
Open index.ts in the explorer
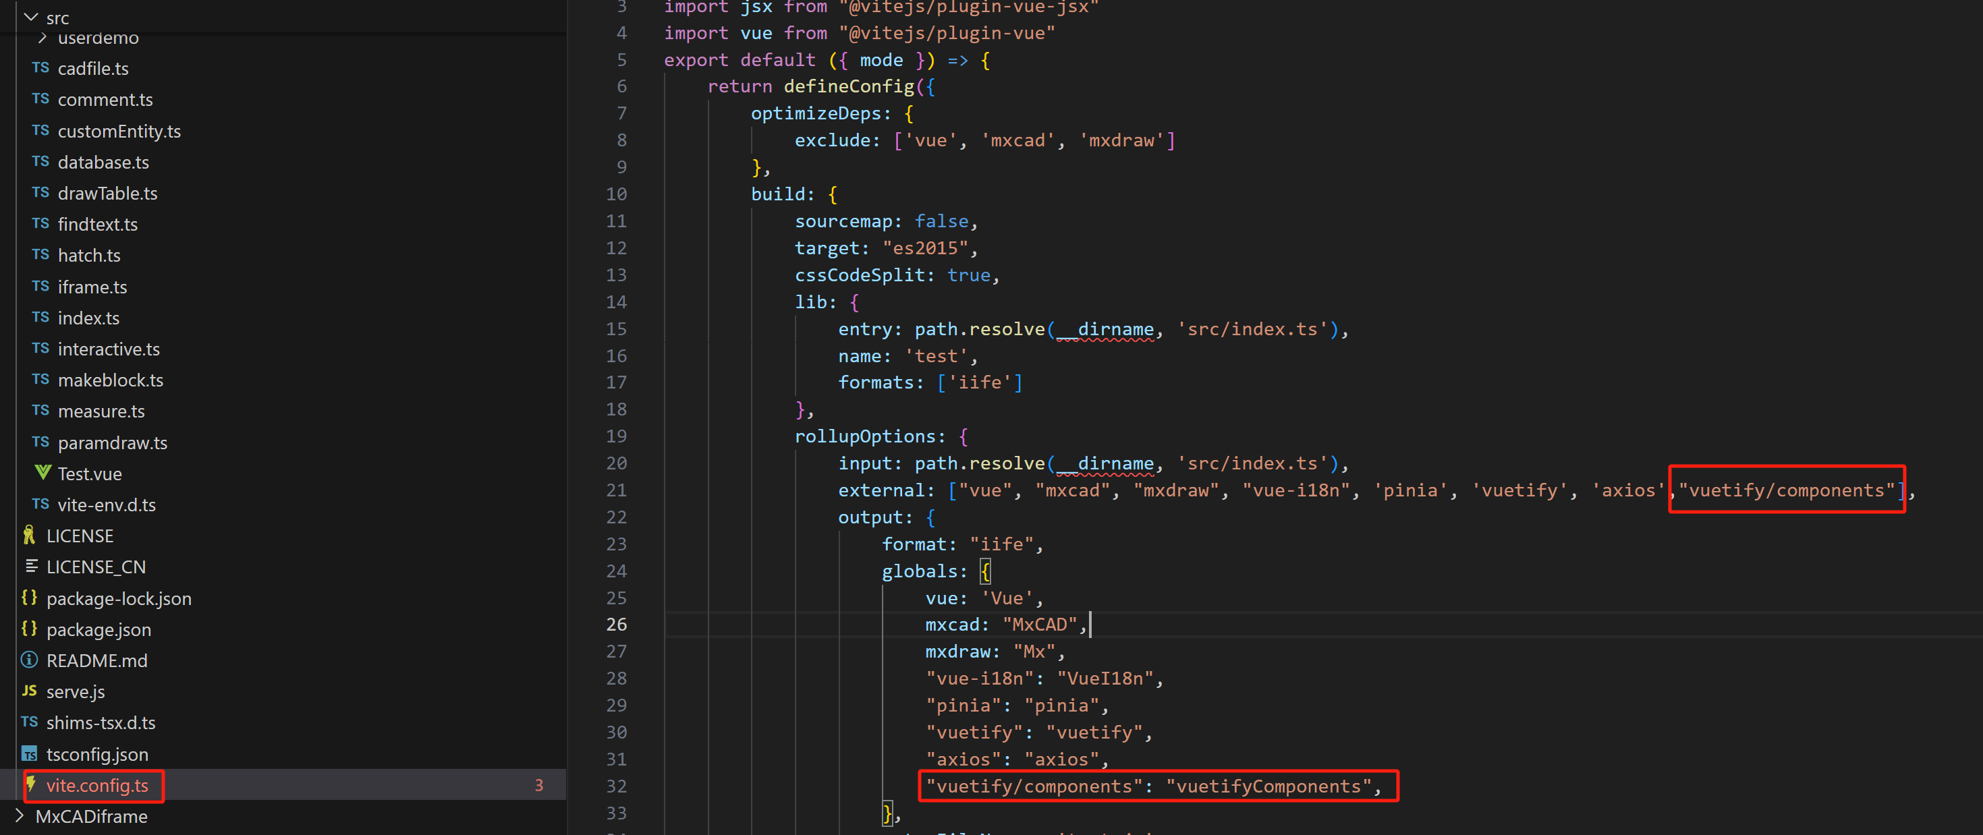click(x=88, y=318)
